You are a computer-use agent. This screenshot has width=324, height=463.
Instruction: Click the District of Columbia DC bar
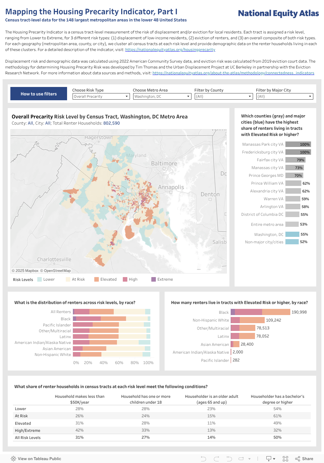tap(292, 214)
